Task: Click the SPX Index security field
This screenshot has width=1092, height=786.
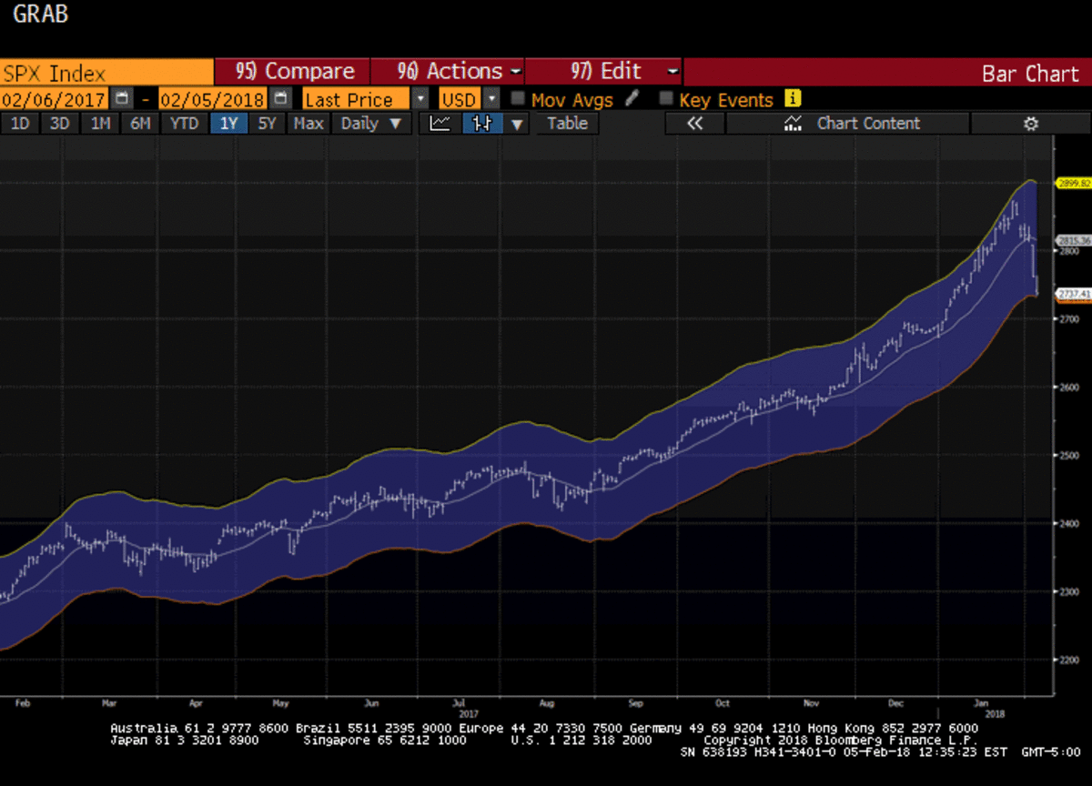Action: tap(106, 73)
